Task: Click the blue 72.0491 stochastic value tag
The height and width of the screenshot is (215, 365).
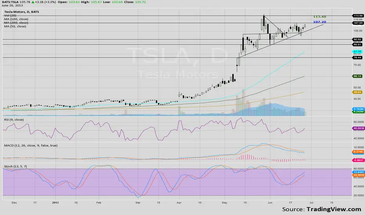Action: click(358, 172)
